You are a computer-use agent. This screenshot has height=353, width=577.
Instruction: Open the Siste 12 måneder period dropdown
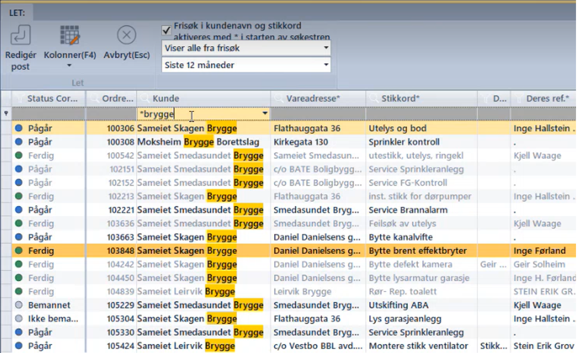pyautogui.click(x=326, y=65)
